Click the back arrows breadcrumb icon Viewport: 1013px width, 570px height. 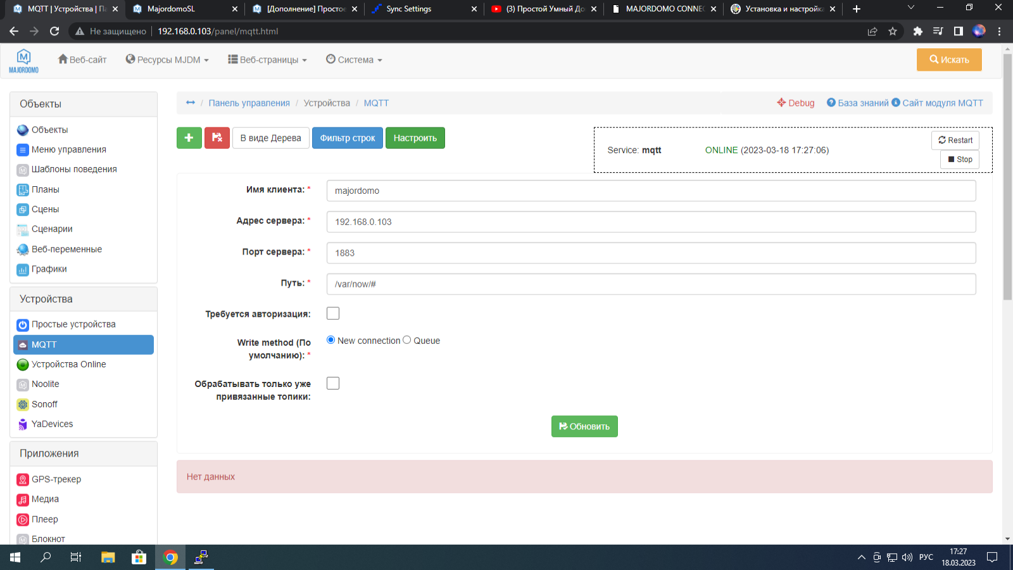click(191, 103)
